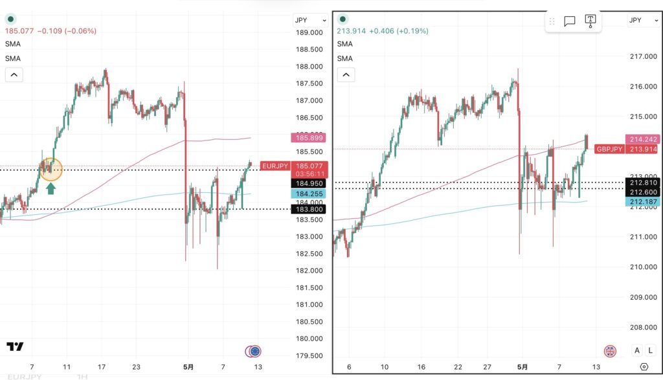Collapse GBPJPY indicator legend
This screenshot has width=663, height=380.
(346, 75)
